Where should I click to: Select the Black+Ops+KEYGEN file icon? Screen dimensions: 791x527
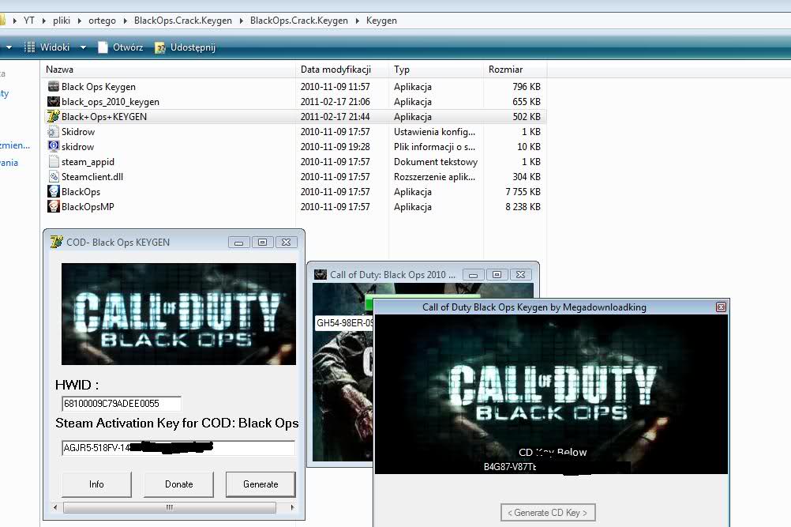click(x=54, y=117)
